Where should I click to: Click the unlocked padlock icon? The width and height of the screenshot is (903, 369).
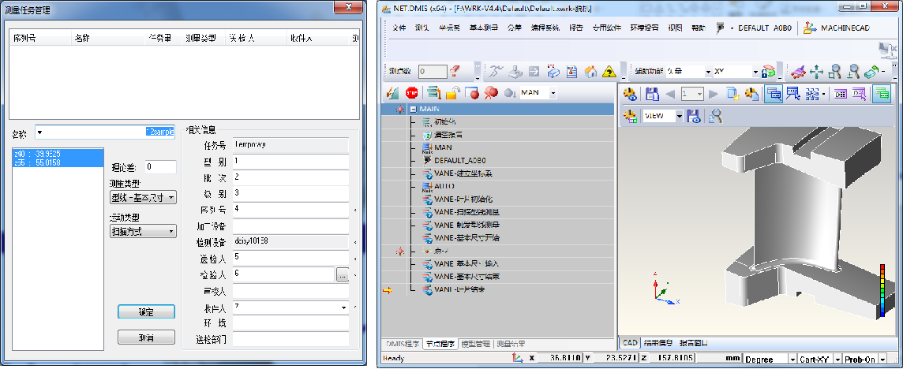(452, 93)
